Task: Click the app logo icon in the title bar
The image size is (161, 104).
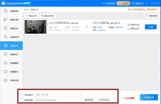Action: 3,3
